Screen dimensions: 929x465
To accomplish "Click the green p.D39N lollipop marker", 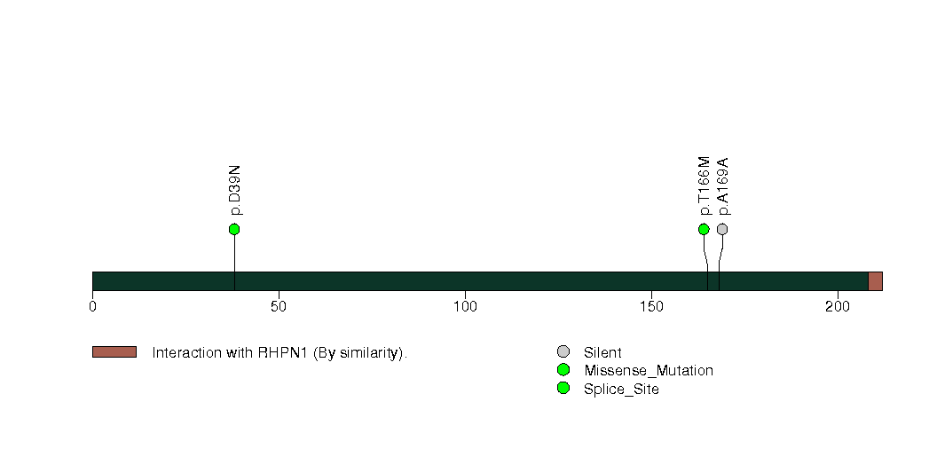I will coord(234,229).
